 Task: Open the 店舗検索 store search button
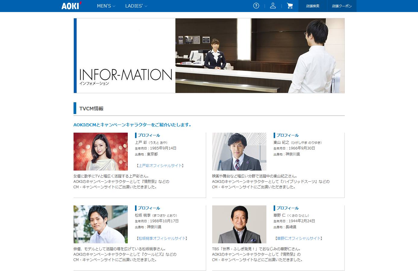tap(313, 6)
